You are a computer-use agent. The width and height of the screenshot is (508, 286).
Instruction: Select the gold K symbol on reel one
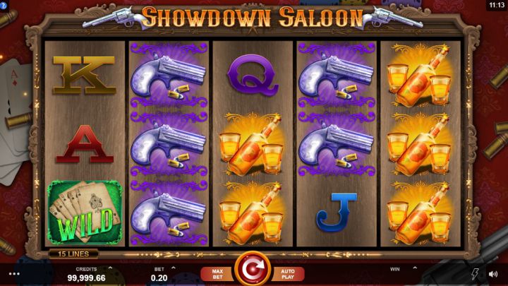point(84,76)
